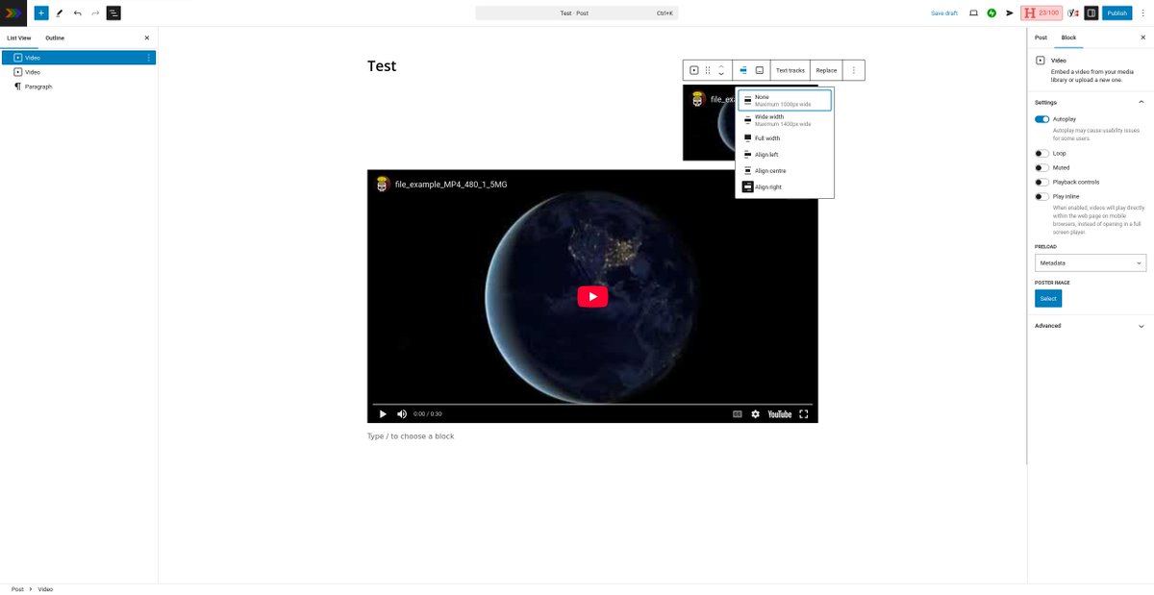Click the Video block type icon in toolbar
Screen dimensions: 1154x595
pyautogui.click(x=694, y=70)
